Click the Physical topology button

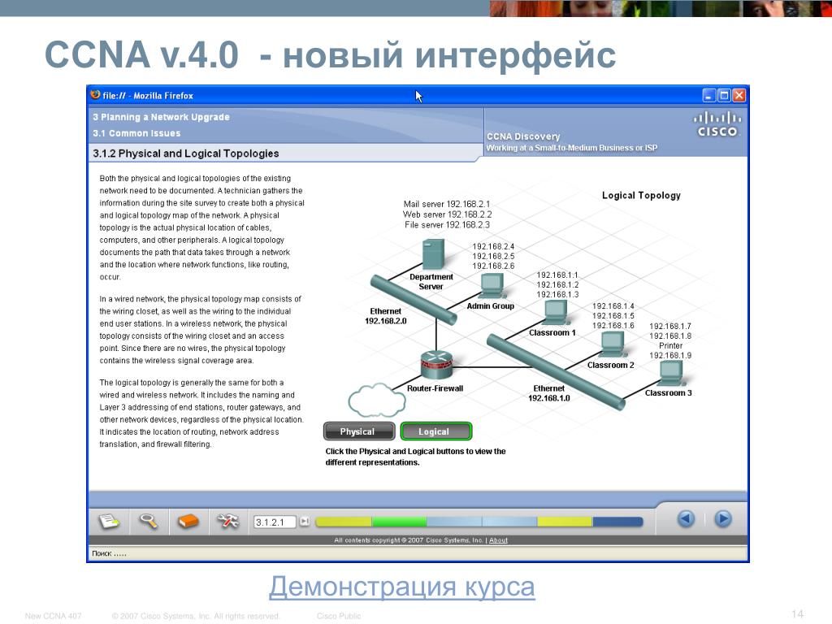[358, 431]
